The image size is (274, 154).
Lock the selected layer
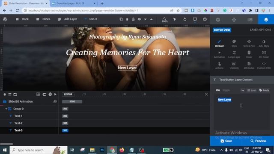(x=133, y=19)
